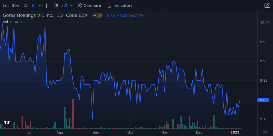
Task: Click the Nov label on time axis
Action: click(x=165, y=132)
